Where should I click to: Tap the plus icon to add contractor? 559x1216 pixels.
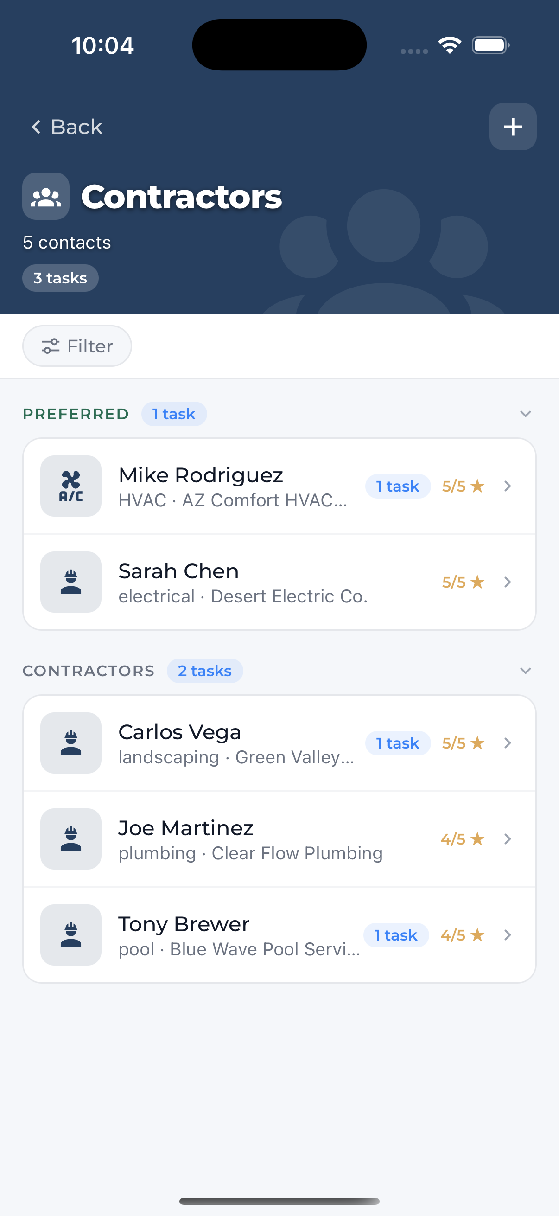(513, 127)
